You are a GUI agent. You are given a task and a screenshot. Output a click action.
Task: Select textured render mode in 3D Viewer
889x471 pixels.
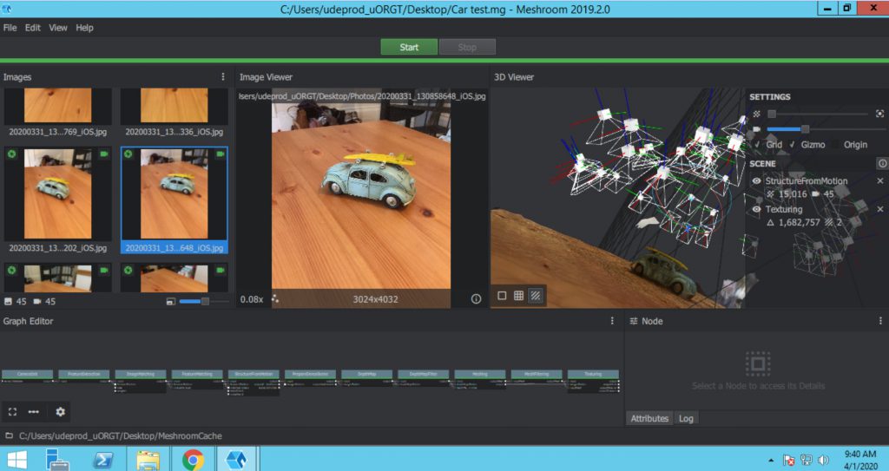[x=535, y=296]
